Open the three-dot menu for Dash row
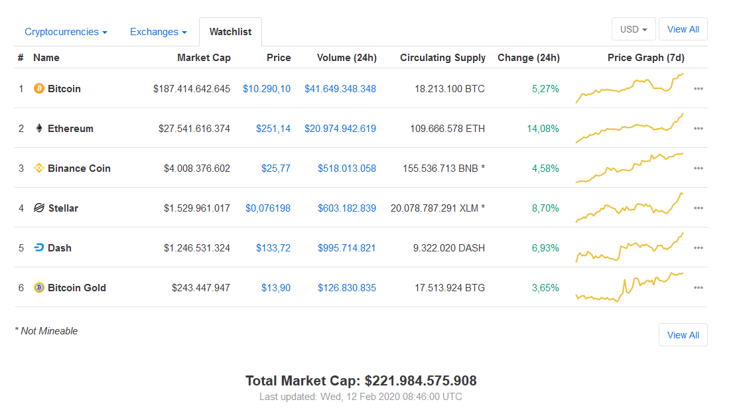 699,247
